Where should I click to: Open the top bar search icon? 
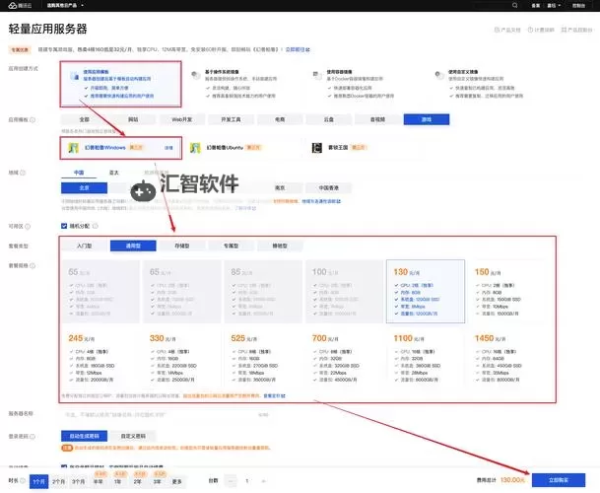pos(514,5)
